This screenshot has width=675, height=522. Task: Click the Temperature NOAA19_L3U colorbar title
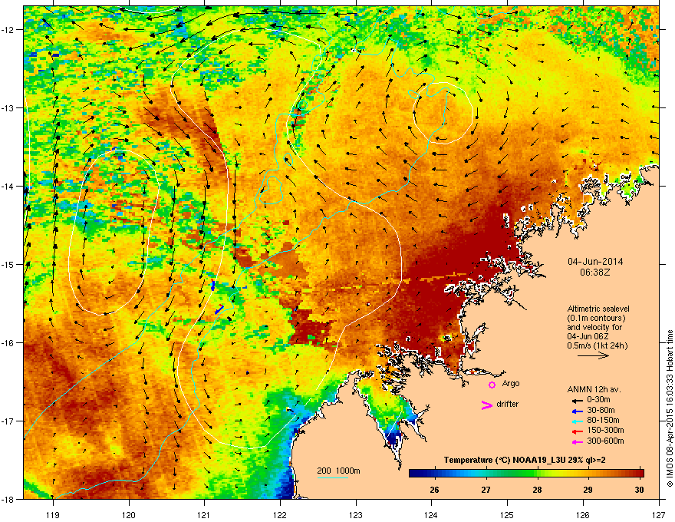pyautogui.click(x=525, y=460)
